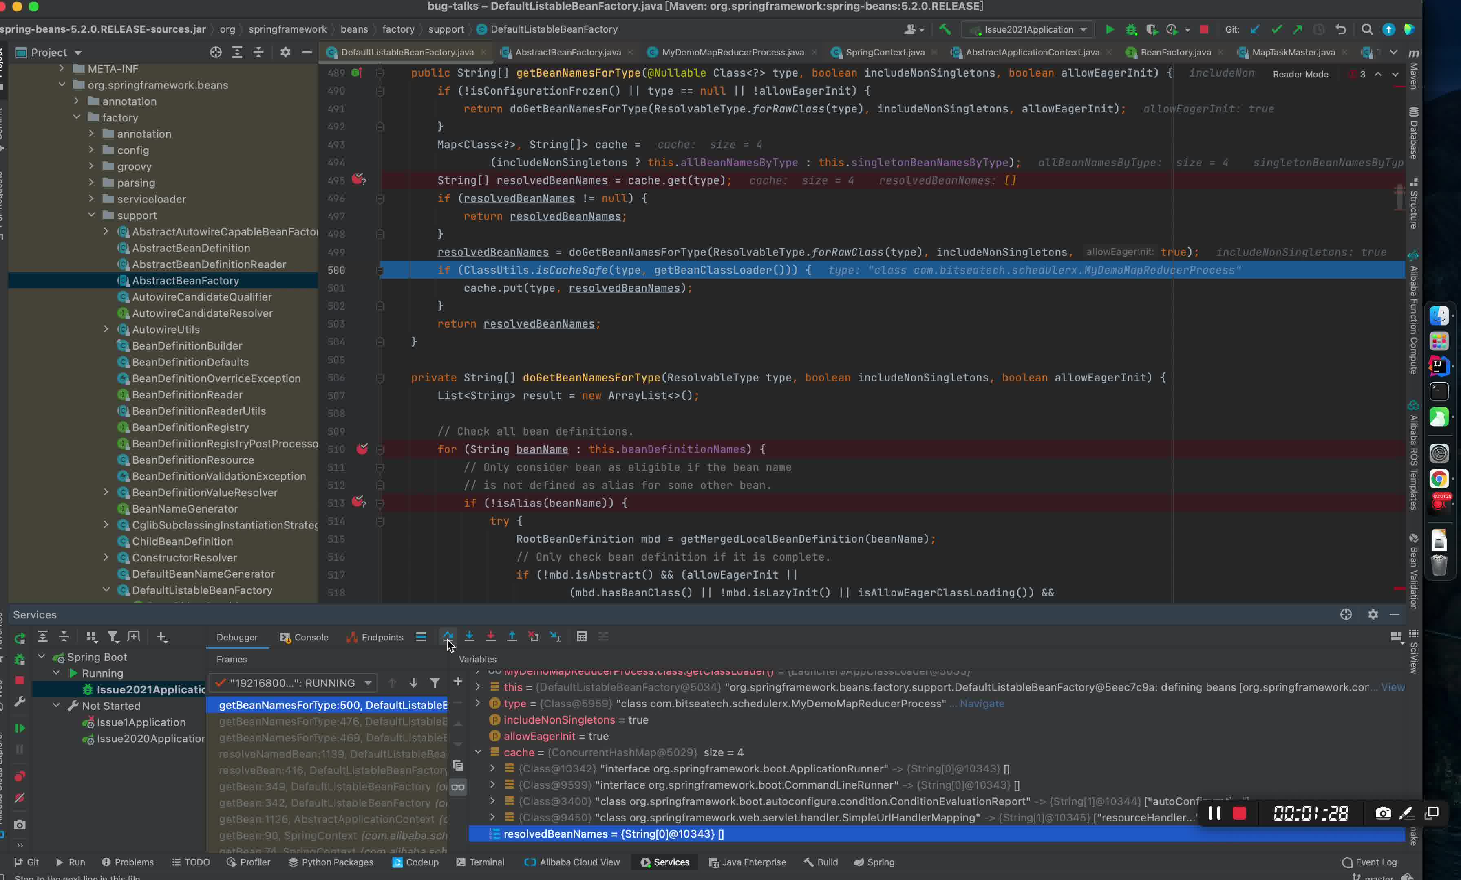Click Force Step Into red arrow icon
Viewport: 1461px width, 880px height.
point(490,636)
